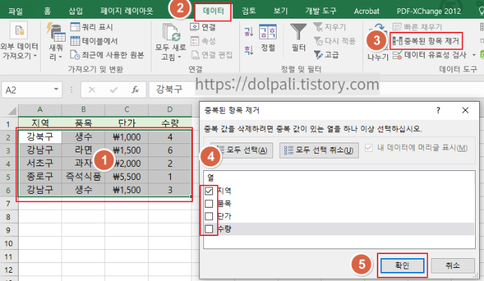Open the 데이터 유효성 검사 dropdown arrow
The height and width of the screenshot is (281, 484).
click(474, 55)
